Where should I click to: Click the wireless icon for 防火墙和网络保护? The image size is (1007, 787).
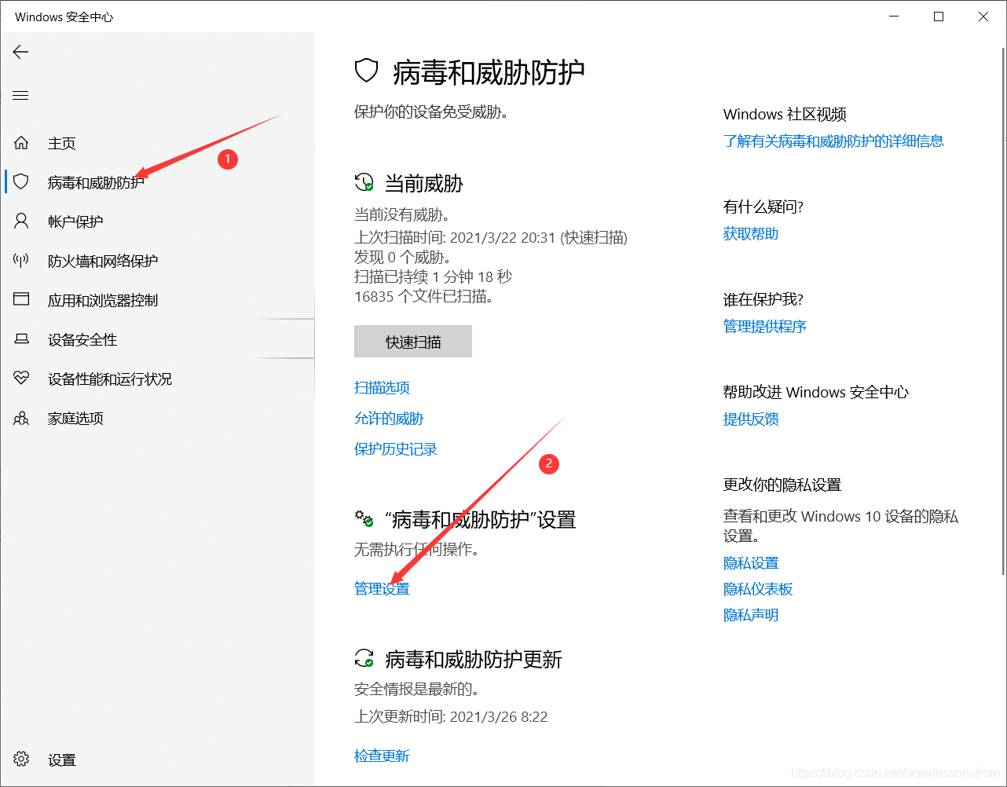click(x=21, y=261)
